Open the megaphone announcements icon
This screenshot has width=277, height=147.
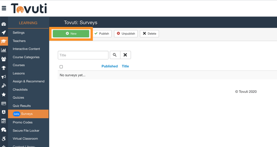click(x=4, y=77)
